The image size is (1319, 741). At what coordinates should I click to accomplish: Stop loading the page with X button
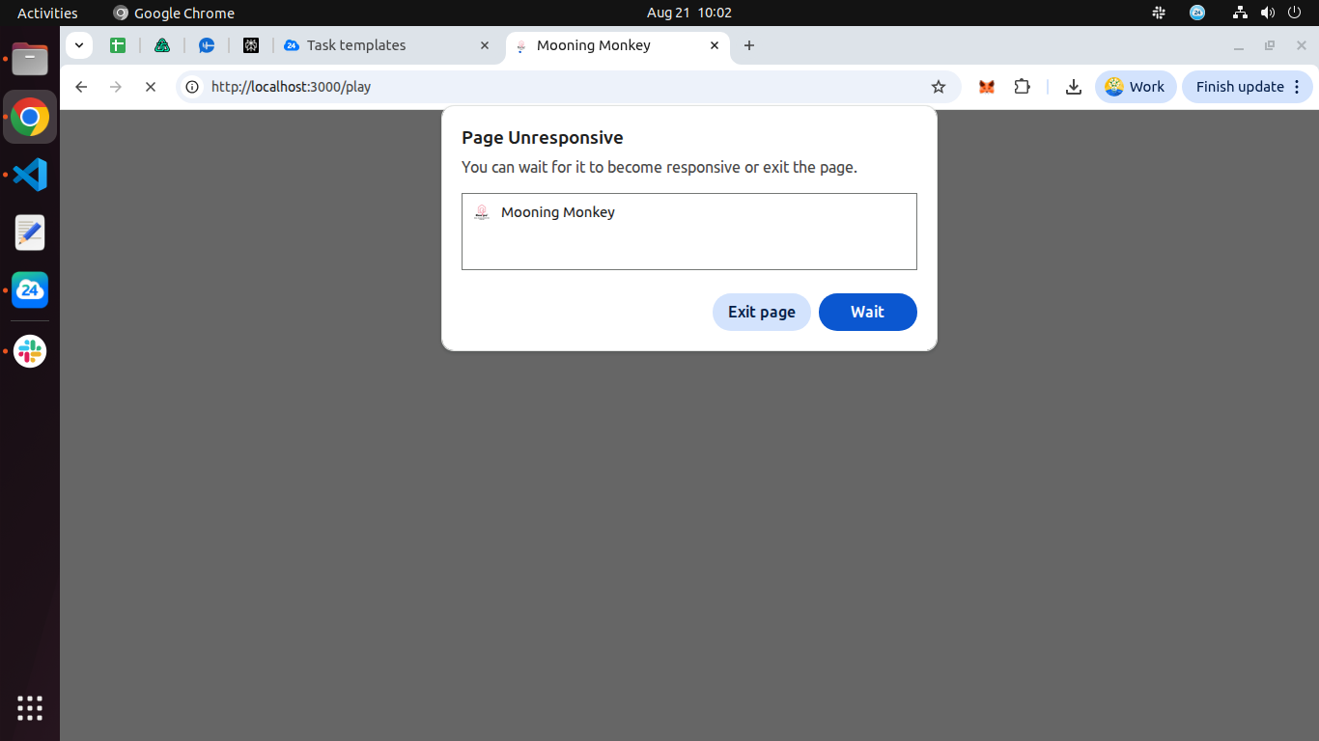151,87
